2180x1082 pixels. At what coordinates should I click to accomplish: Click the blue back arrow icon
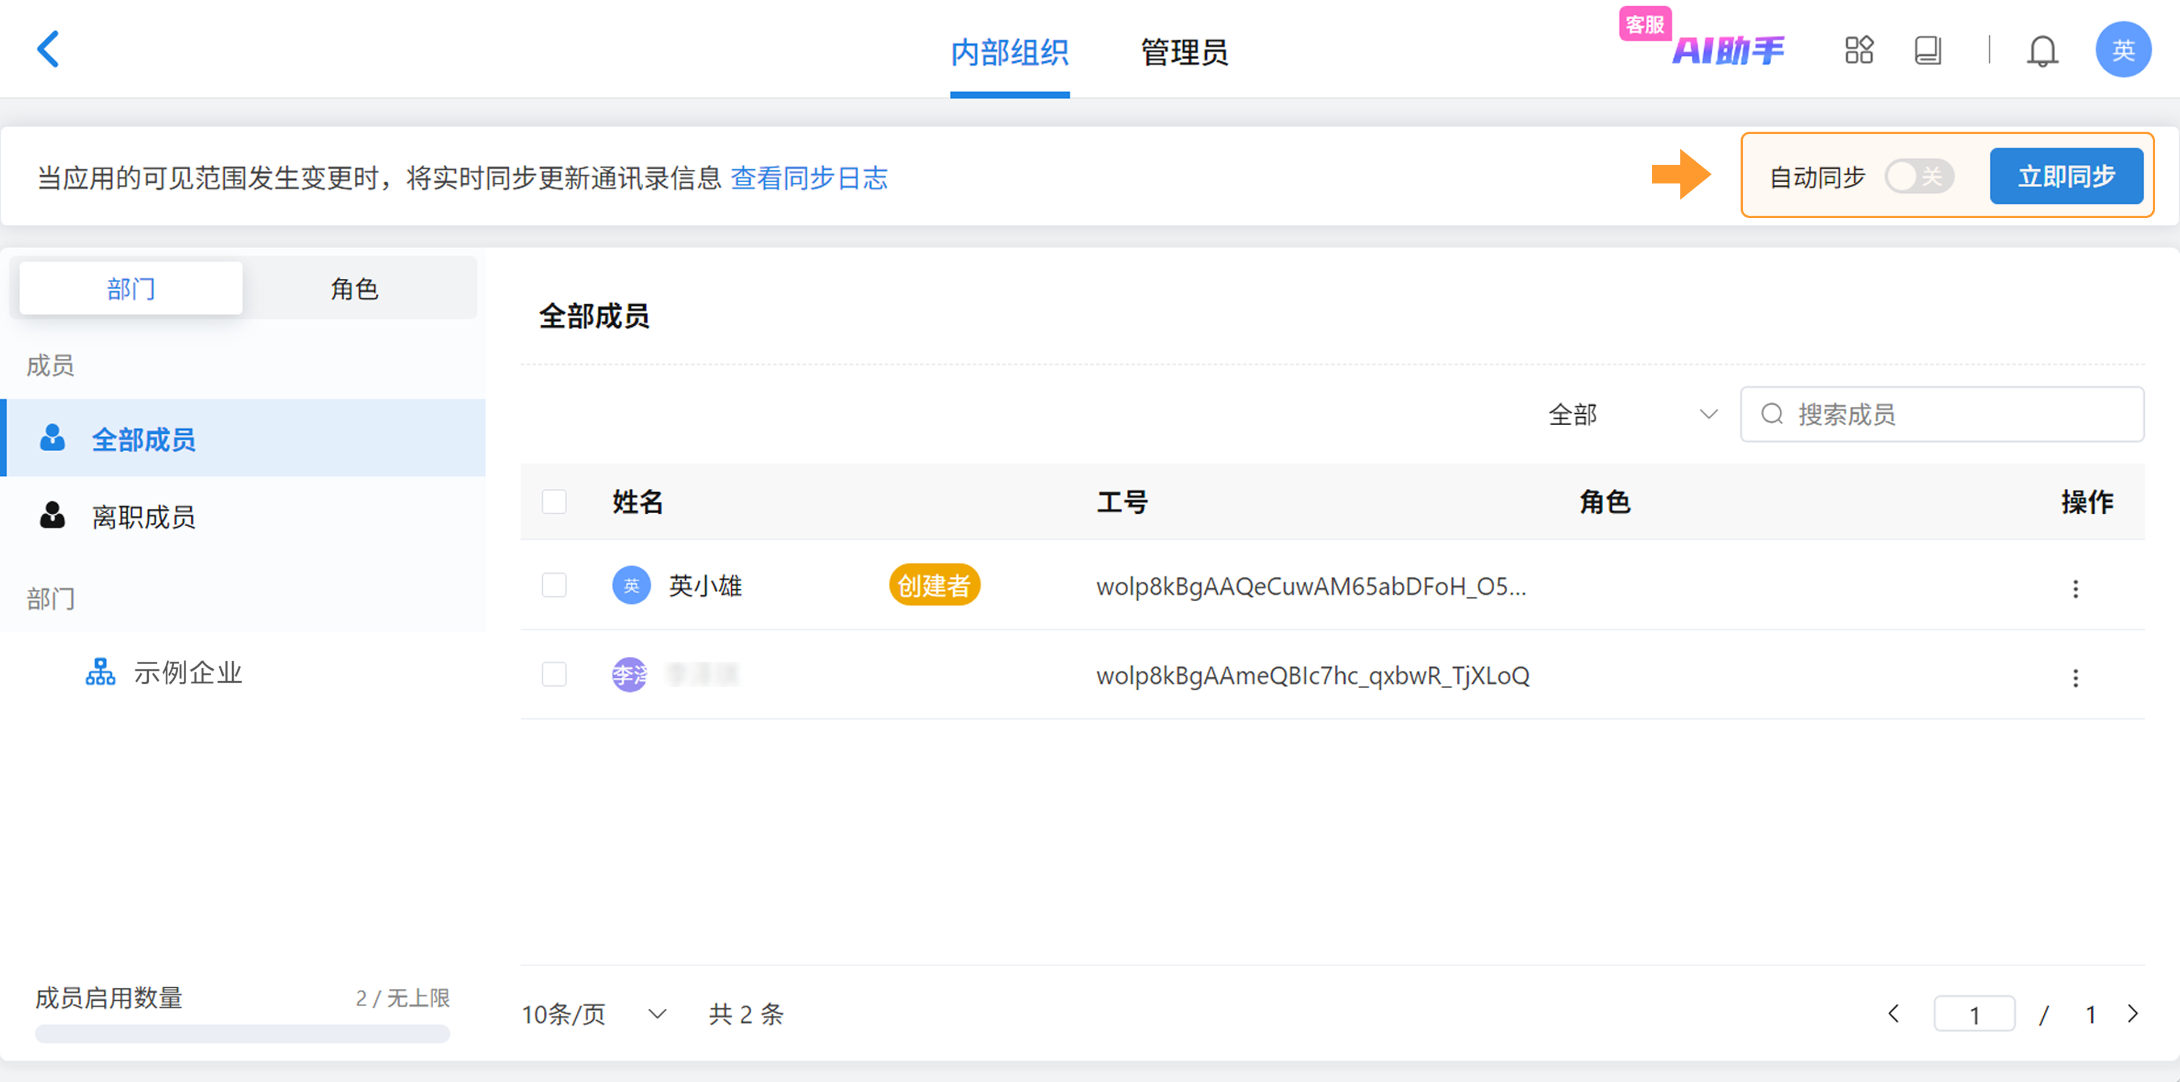[48, 49]
